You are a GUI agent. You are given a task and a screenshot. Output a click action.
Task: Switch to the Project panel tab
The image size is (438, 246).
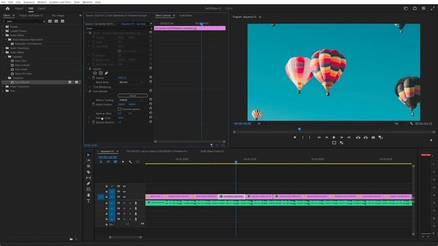click(31, 16)
